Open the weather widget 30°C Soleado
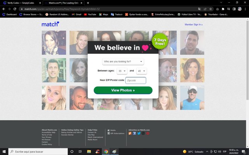 coord(193,152)
